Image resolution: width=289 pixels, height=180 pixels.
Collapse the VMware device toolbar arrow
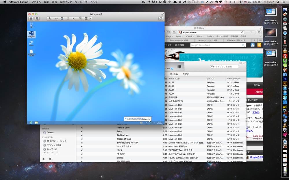(x=91, y=18)
